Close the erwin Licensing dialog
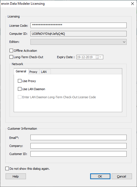This screenshot has width=137, height=187. [133, 4]
